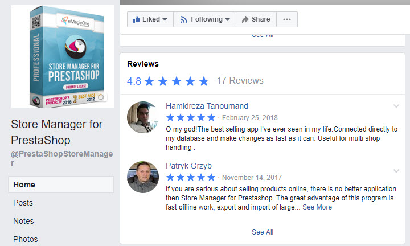This screenshot has width=410, height=246.
Task: Open the Photos section in the sidebar
Action: (26, 239)
